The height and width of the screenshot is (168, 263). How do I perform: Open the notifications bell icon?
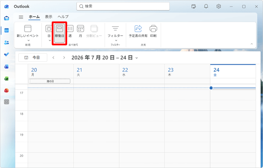(206, 7)
